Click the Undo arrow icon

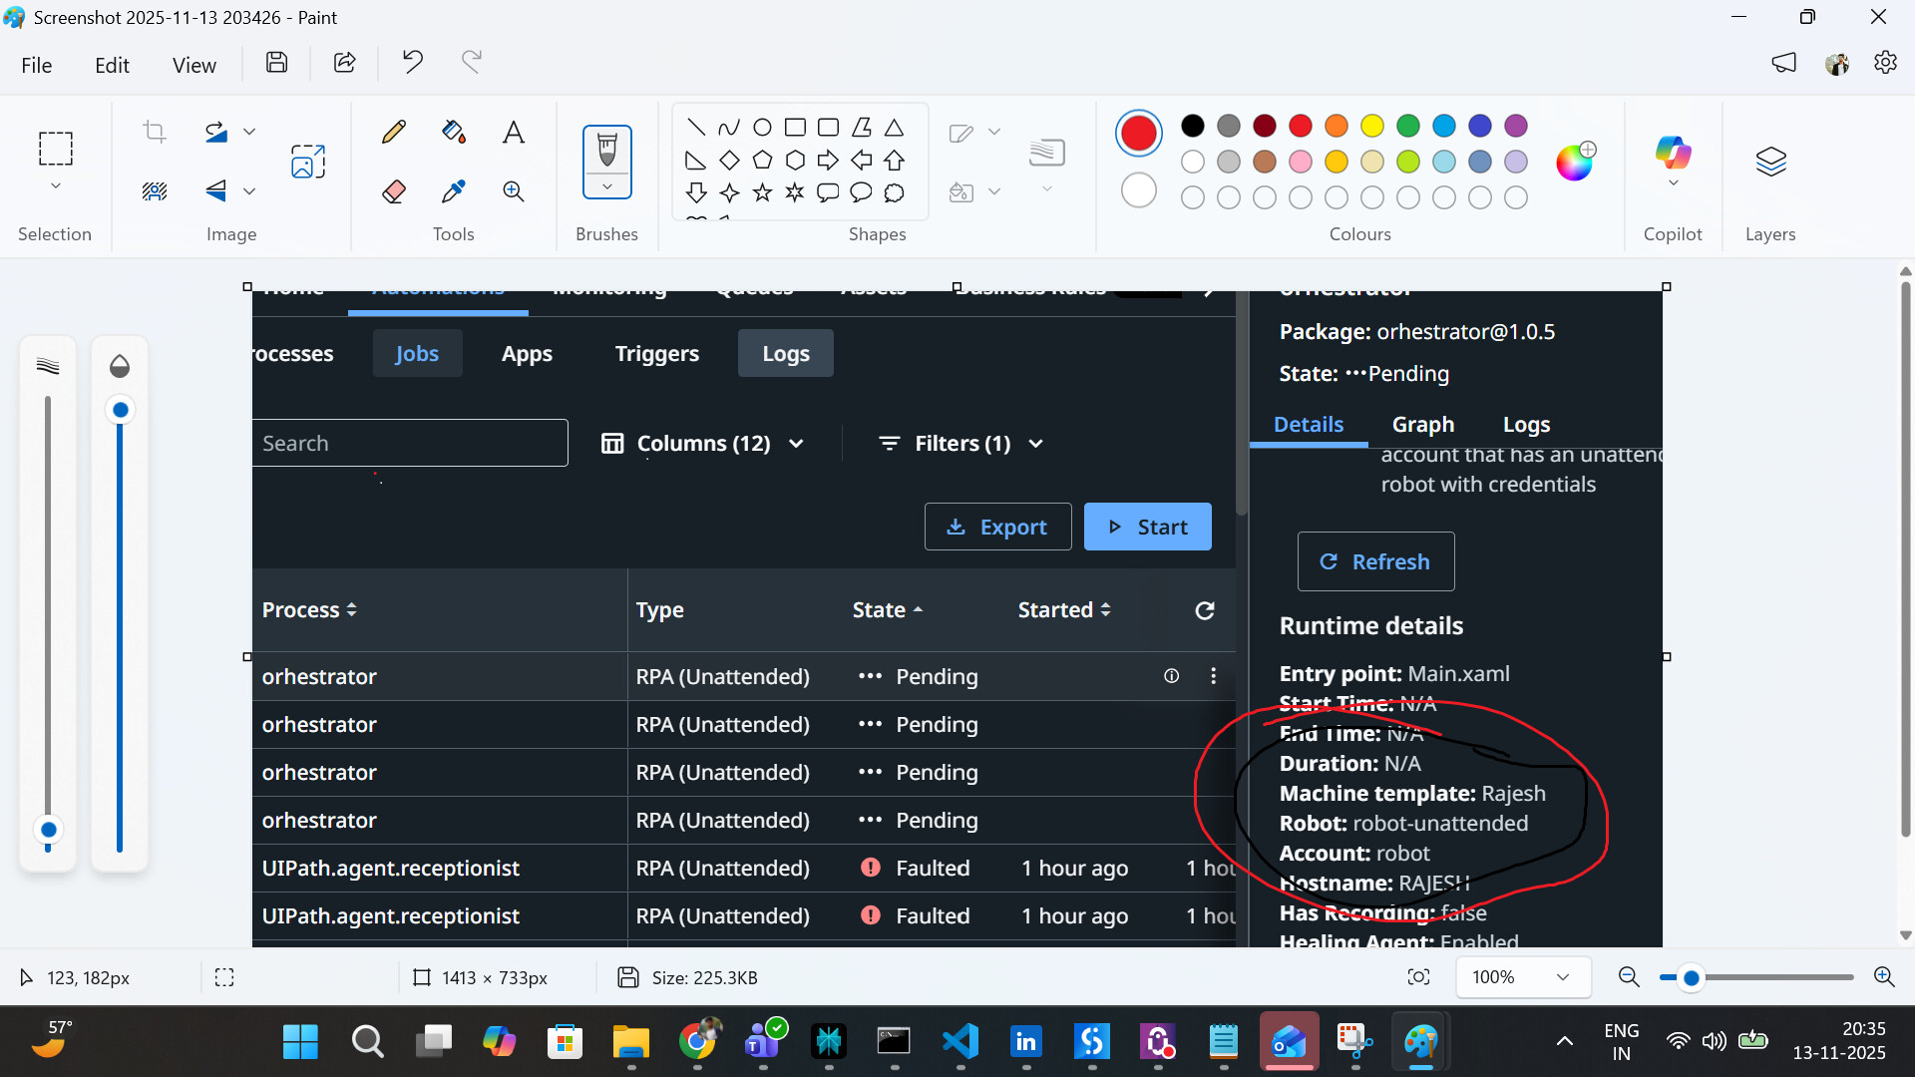coord(412,63)
